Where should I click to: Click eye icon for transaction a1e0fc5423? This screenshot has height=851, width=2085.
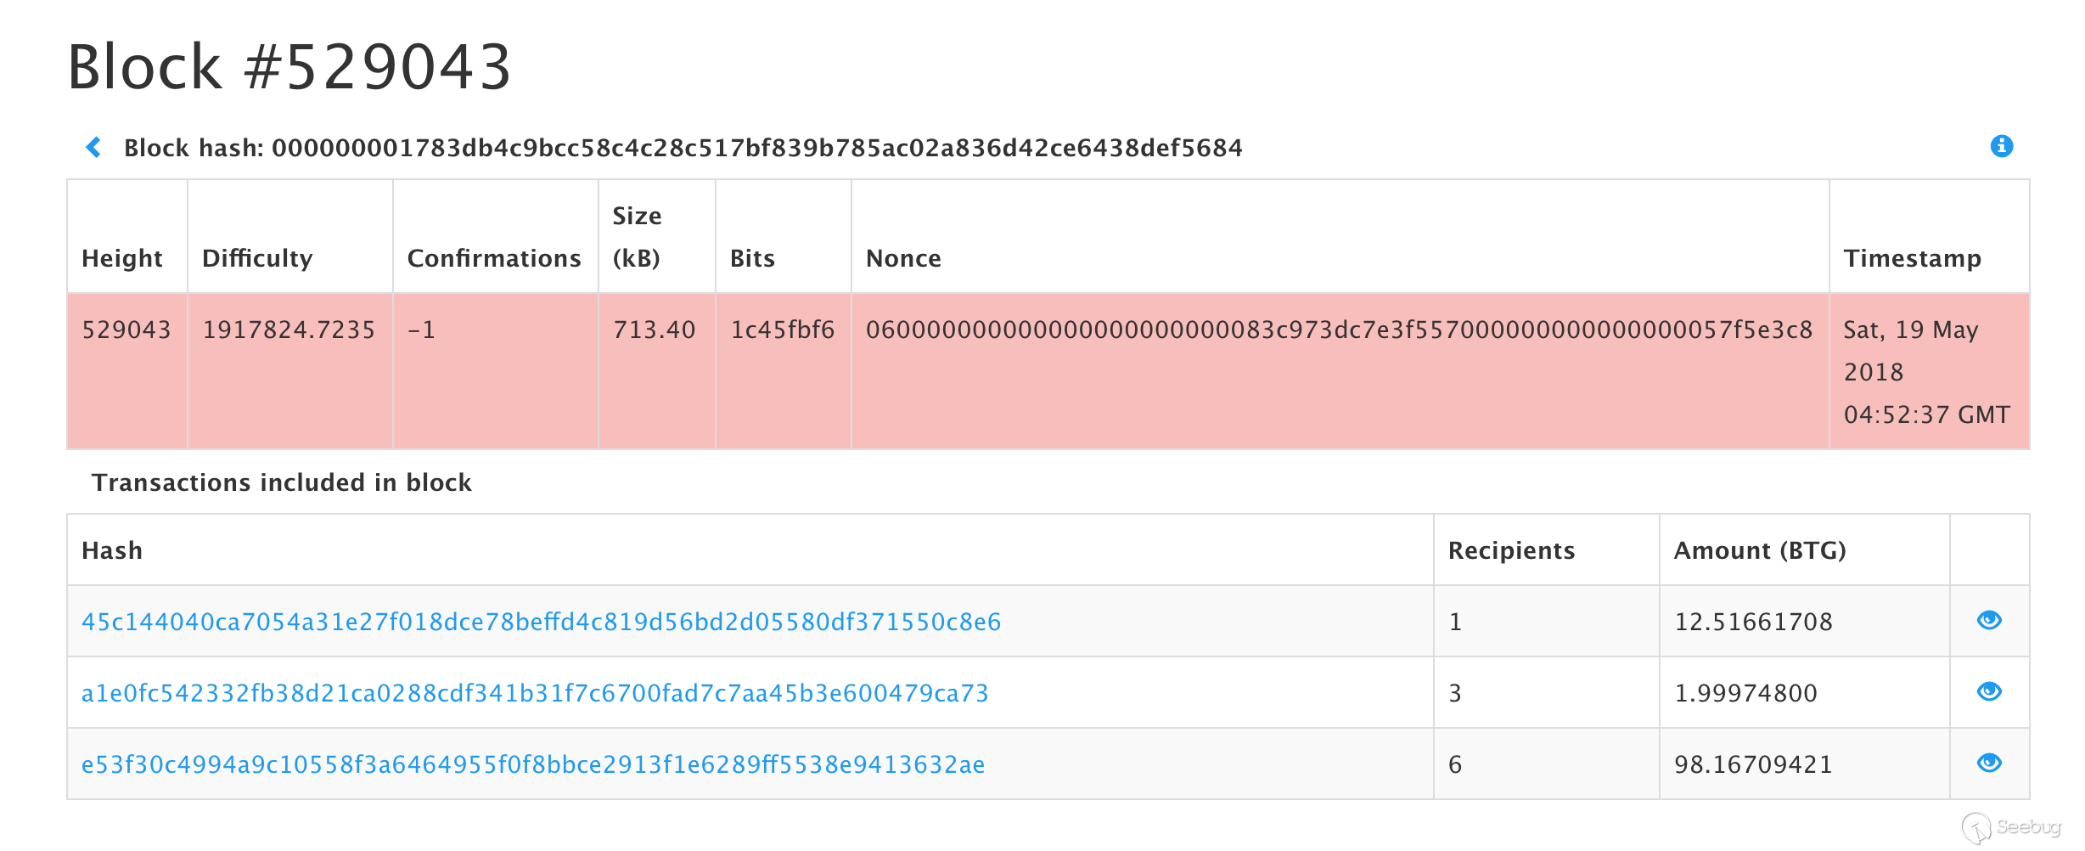[x=1989, y=692]
